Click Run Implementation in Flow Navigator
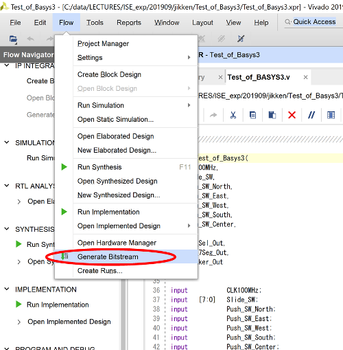Viewport: 343px width, 350px height. pyautogui.click(x=58, y=305)
